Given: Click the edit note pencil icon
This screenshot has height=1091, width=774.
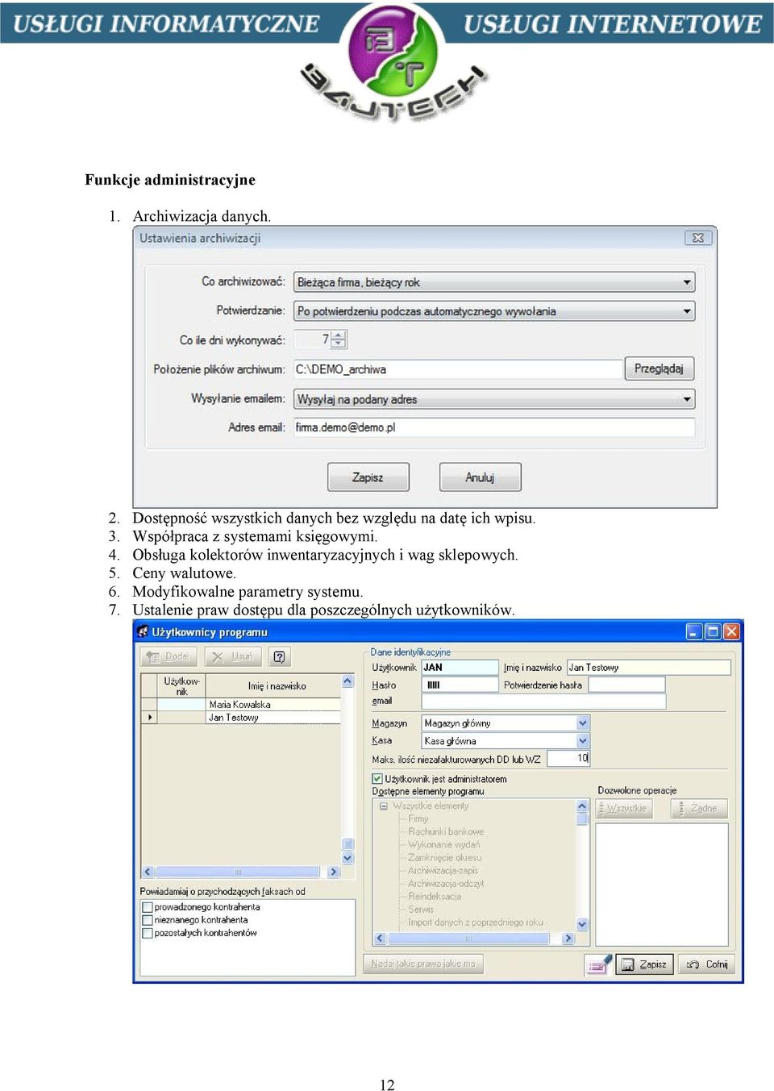Looking at the screenshot, I should [598, 964].
